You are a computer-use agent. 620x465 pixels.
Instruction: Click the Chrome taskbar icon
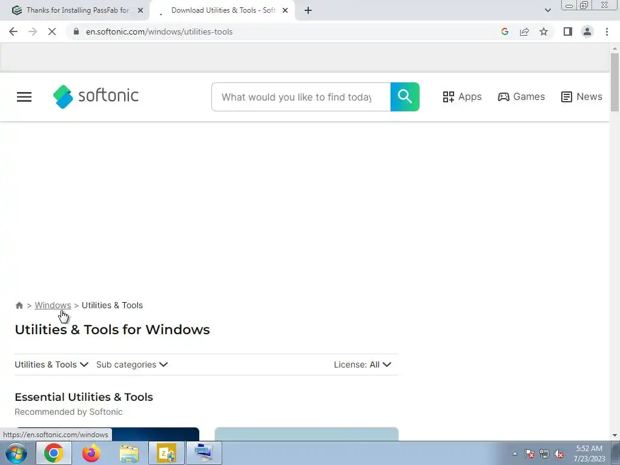coord(54,453)
